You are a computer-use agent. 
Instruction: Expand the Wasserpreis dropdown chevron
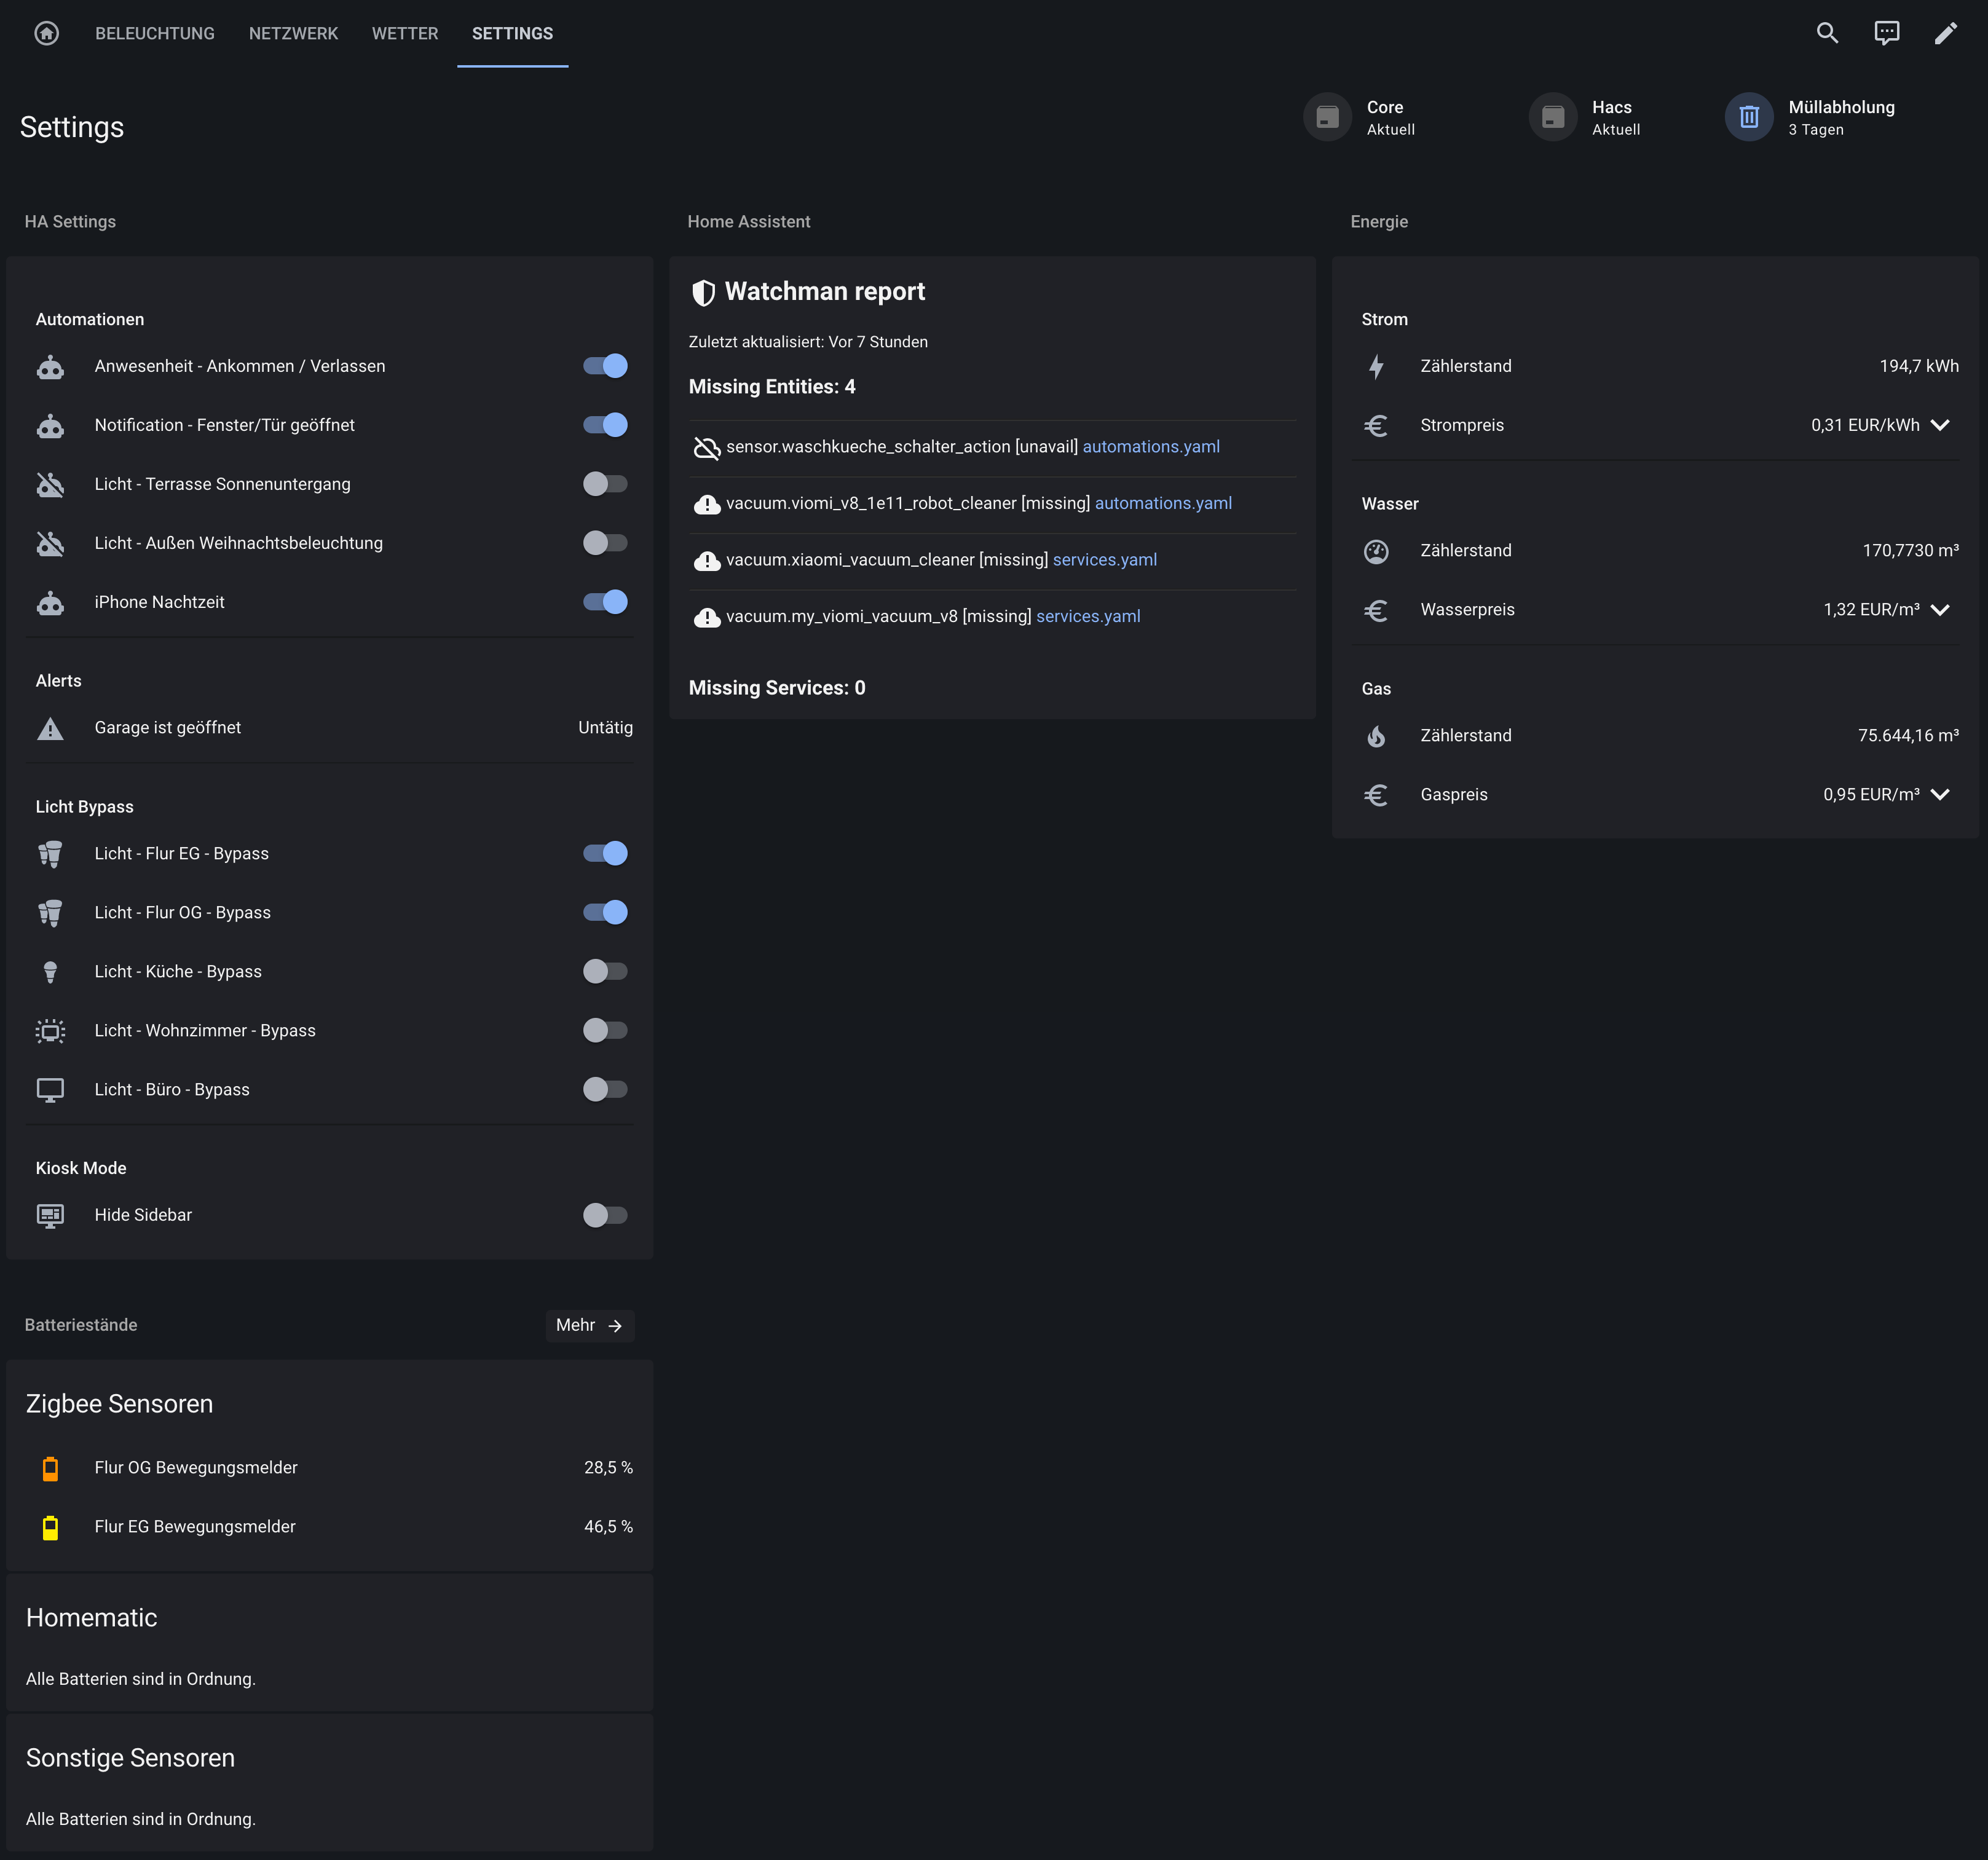pos(1940,610)
